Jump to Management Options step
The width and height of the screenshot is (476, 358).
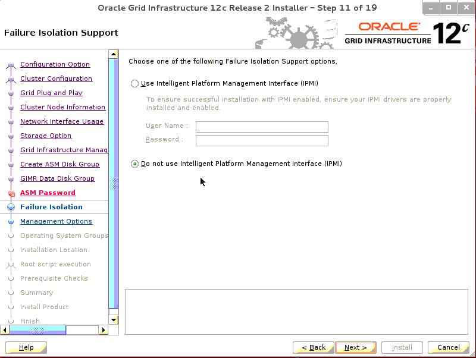click(56, 221)
